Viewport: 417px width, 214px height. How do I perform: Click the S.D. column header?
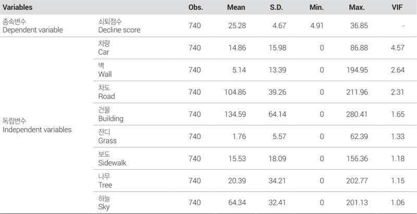click(x=279, y=8)
